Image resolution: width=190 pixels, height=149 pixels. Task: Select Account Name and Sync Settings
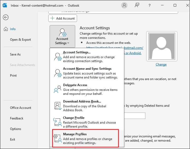pos(87,73)
